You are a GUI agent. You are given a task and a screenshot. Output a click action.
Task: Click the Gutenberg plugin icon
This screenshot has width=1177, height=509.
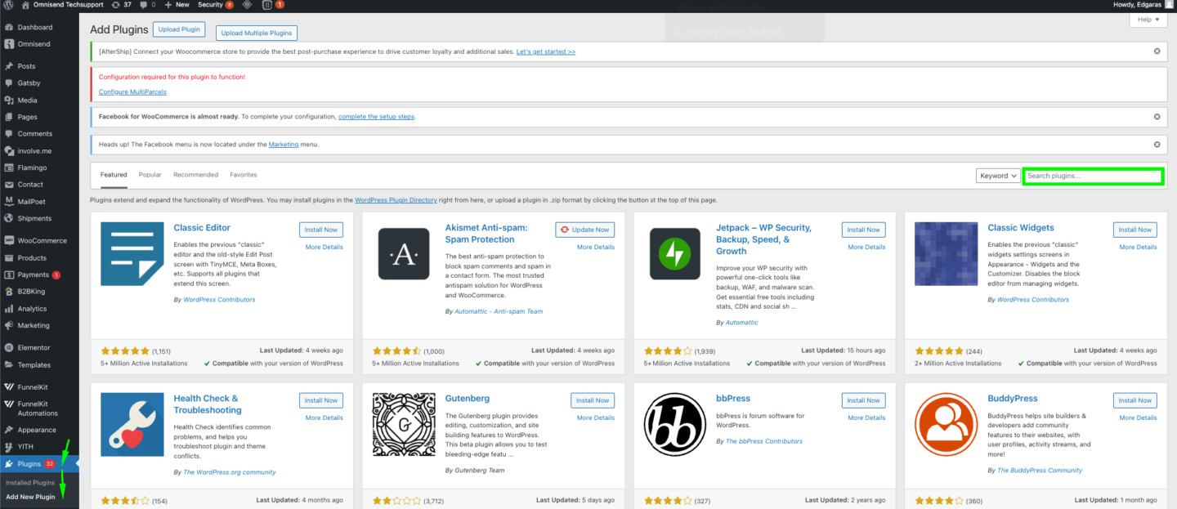point(404,424)
